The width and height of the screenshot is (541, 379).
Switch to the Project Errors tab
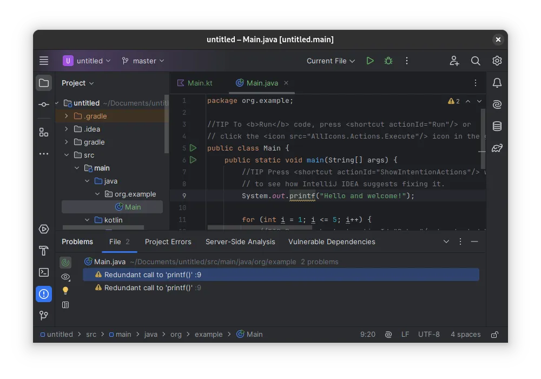[168, 241]
